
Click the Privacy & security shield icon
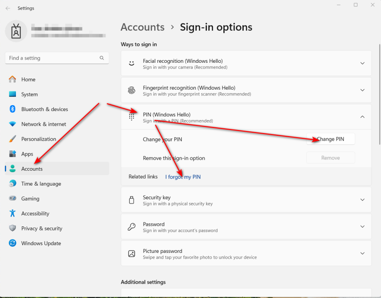[12, 228]
